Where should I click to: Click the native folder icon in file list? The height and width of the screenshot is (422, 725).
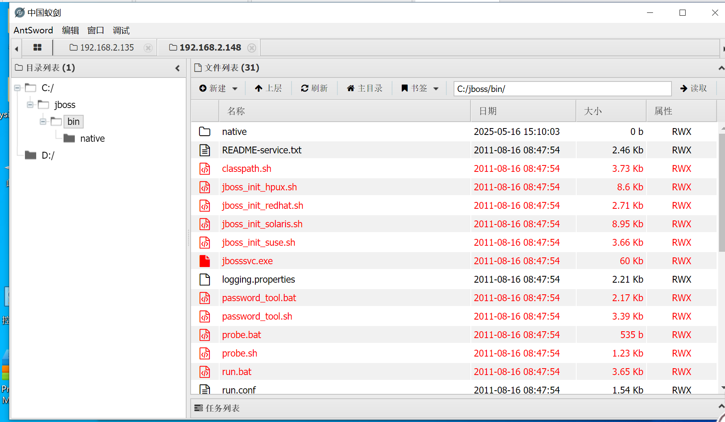(x=205, y=131)
